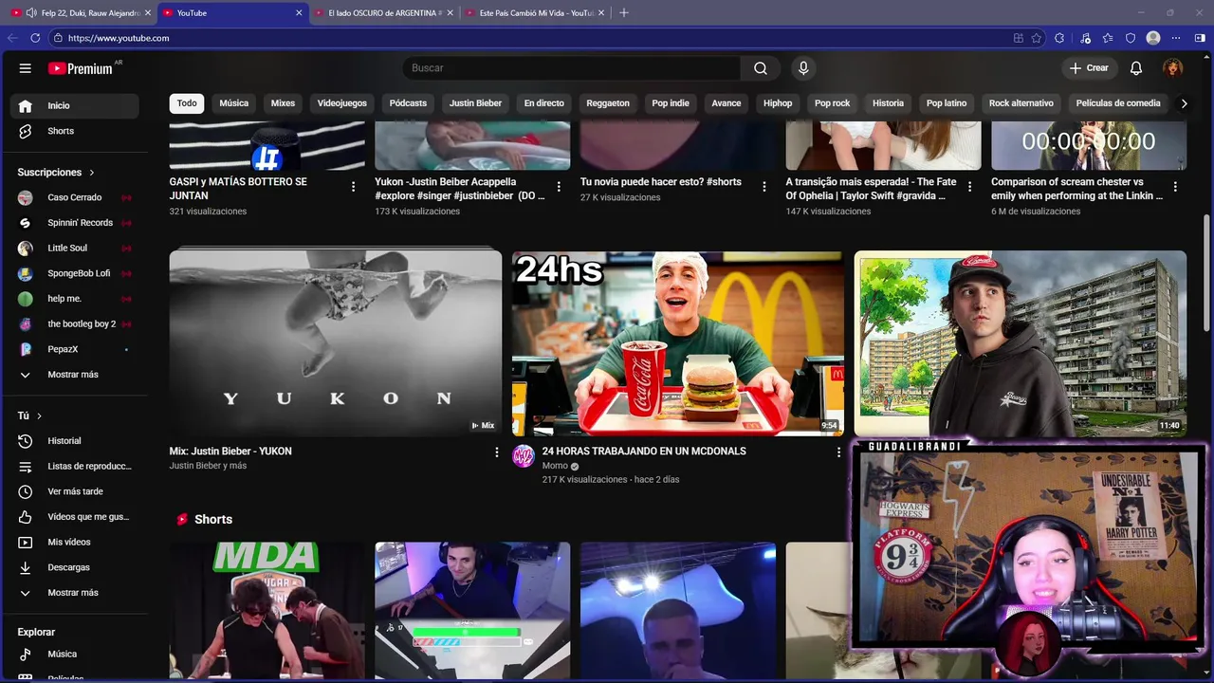This screenshot has height=683, width=1214.
Task: Open options for 24 HORAS McDonals video
Action: coord(838,452)
